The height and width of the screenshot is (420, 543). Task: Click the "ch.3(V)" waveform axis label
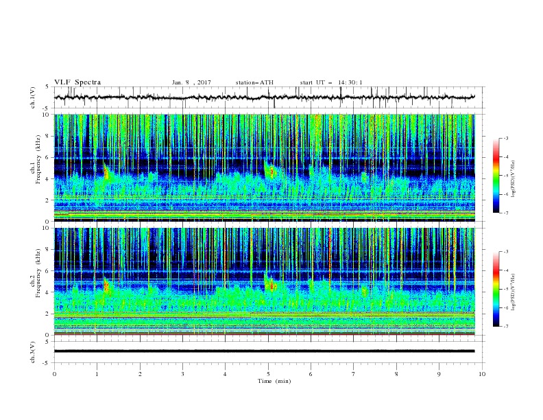point(33,352)
